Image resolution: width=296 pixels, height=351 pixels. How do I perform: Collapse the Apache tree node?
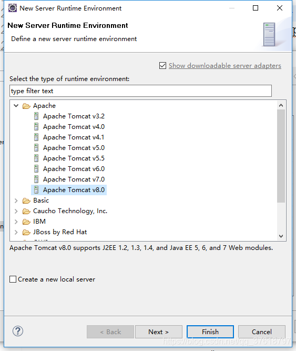16,105
